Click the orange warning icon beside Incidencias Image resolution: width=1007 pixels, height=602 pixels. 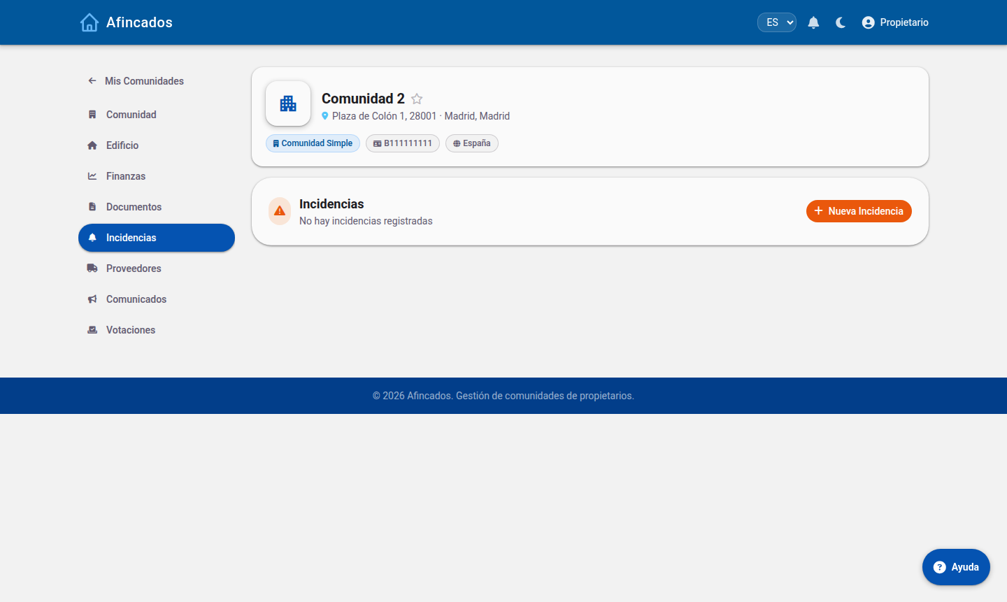[280, 211]
